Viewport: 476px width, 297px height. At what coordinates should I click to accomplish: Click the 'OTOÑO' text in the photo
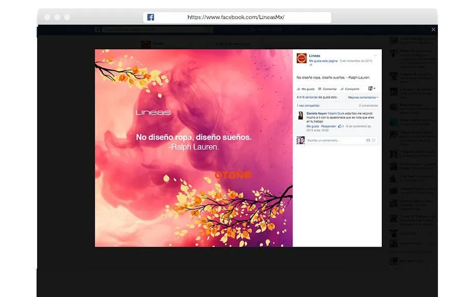233,175
